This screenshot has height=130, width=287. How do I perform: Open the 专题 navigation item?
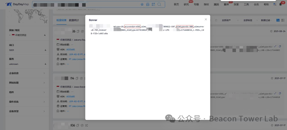point(196,4)
